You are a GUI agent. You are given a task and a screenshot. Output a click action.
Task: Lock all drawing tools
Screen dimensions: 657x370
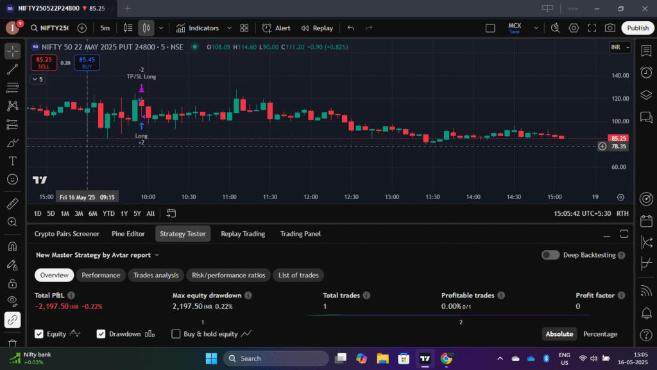pos(13,283)
